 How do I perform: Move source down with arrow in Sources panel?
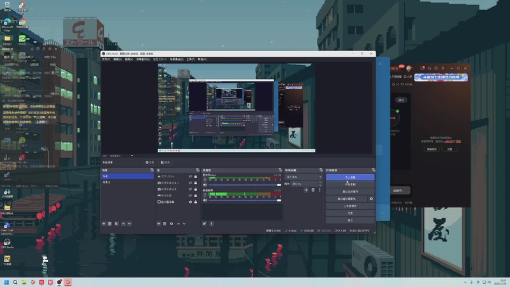(184, 224)
